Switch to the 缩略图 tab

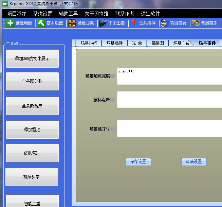click(x=158, y=43)
